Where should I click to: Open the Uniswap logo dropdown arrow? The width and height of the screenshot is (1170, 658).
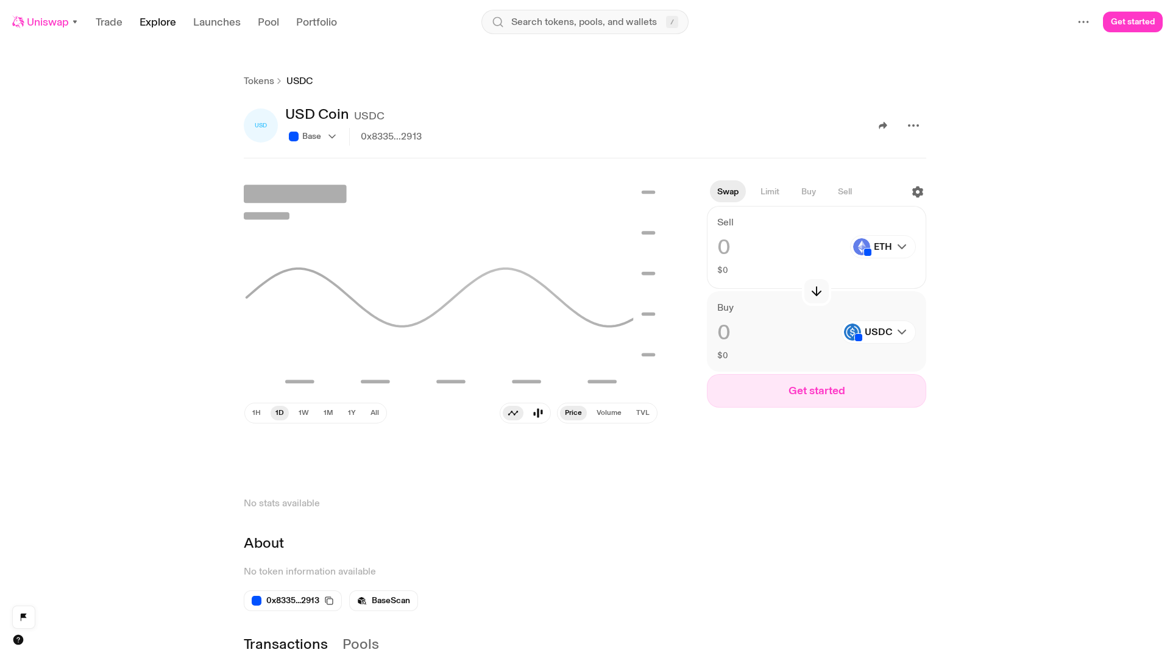click(x=75, y=22)
